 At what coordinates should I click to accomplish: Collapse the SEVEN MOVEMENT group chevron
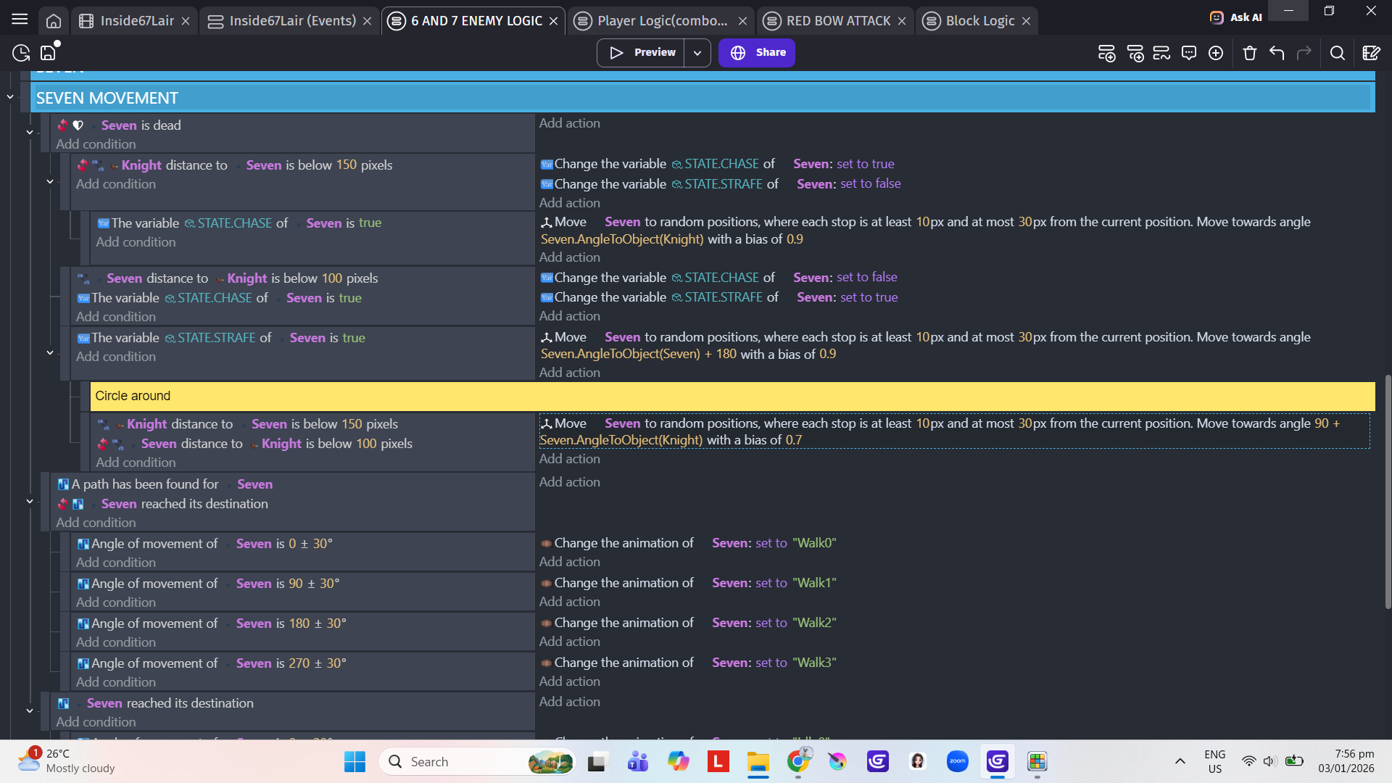pyautogui.click(x=10, y=96)
